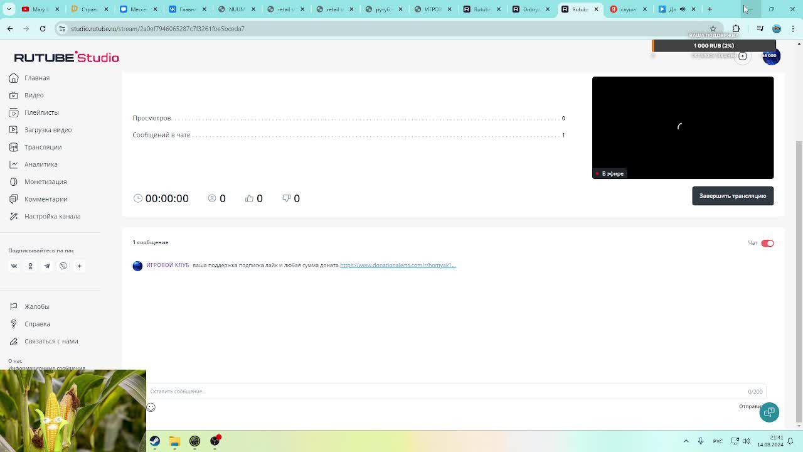Click the RUTUBE Studio logo

(66, 57)
